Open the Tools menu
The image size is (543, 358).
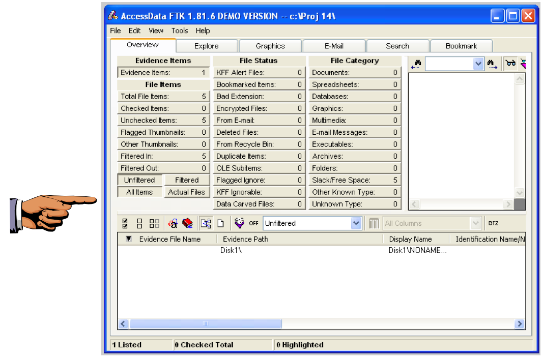[179, 31]
